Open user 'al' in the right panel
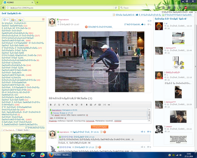Viewport: 197px width, 158px height. point(167,23)
